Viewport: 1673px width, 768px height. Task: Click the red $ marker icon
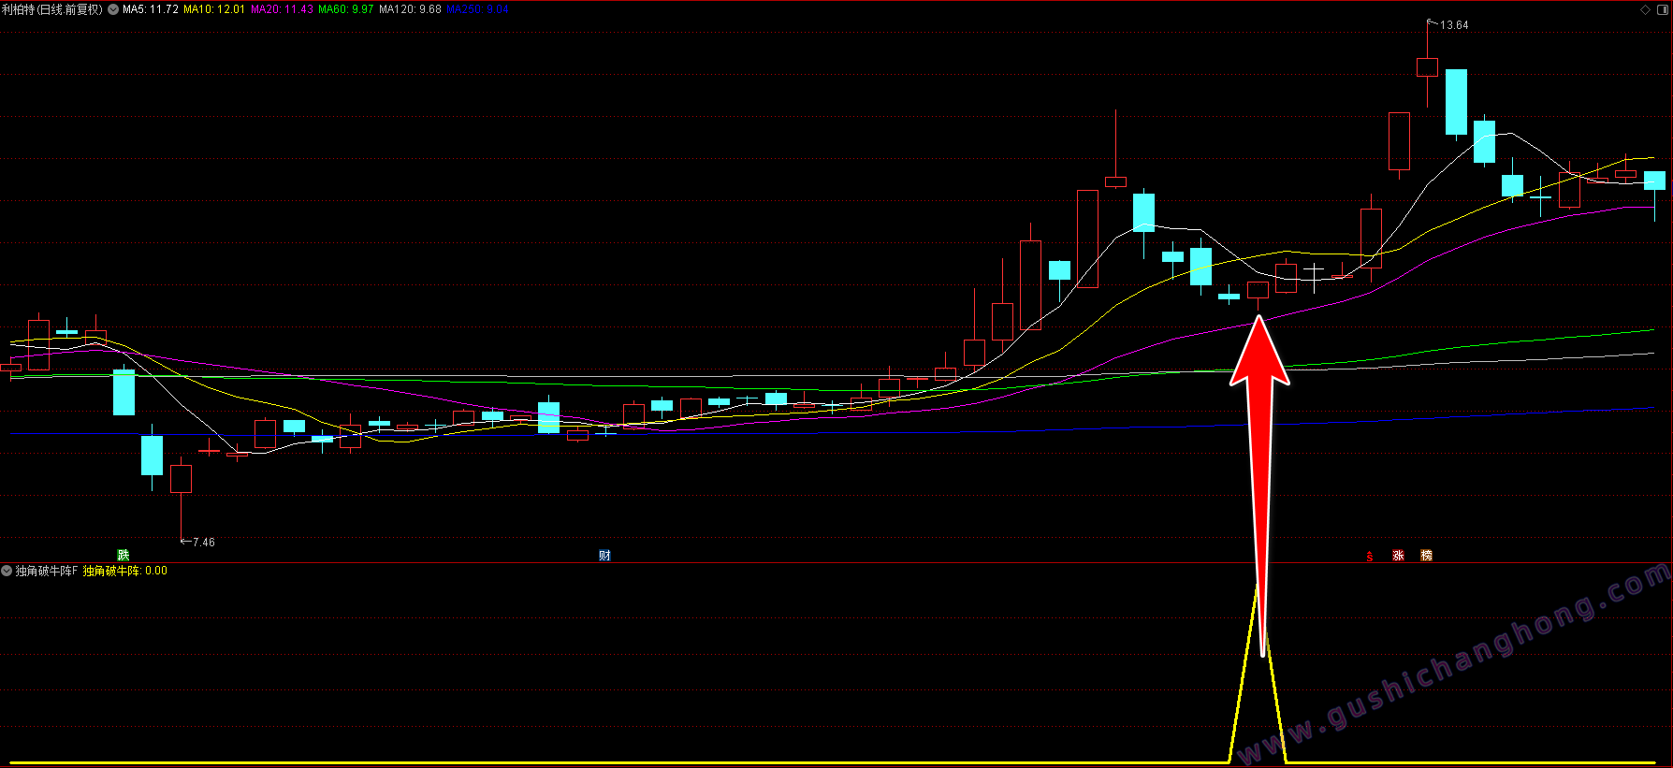(x=1370, y=556)
